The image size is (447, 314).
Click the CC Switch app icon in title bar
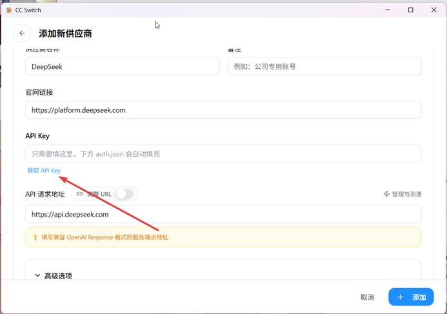click(9, 10)
